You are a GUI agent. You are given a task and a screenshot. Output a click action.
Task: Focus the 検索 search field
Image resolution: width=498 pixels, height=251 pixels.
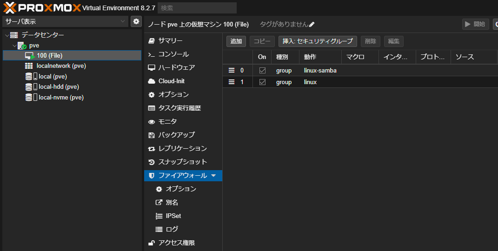click(197, 8)
